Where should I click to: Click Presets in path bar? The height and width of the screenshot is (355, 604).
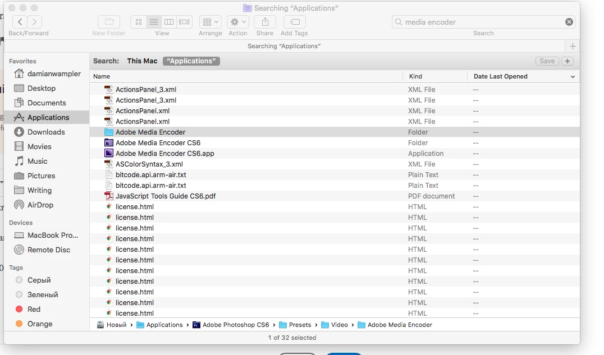295,325
